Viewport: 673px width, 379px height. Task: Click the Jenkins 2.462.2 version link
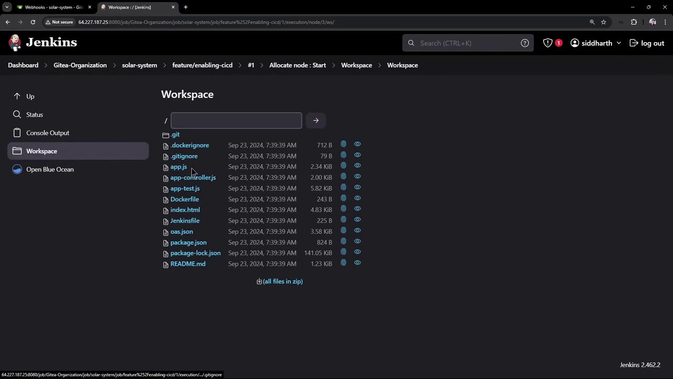coord(640,365)
